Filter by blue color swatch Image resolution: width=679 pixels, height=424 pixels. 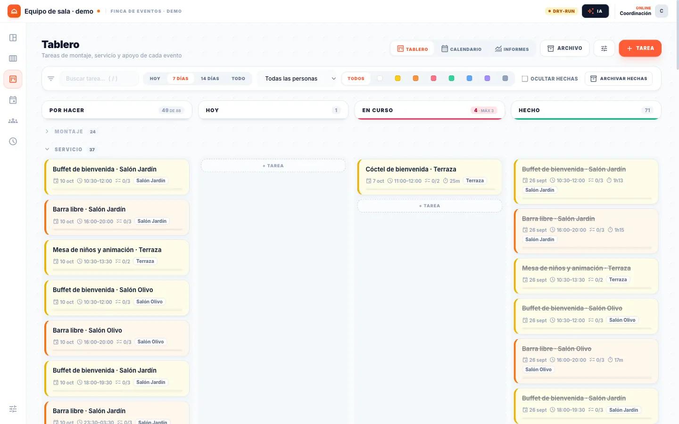tap(469, 78)
